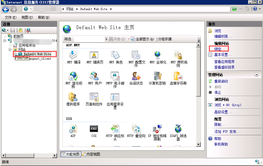Open the .NET 错误页 404 icon
The width and height of the screenshot is (263, 166).
tap(94, 55)
